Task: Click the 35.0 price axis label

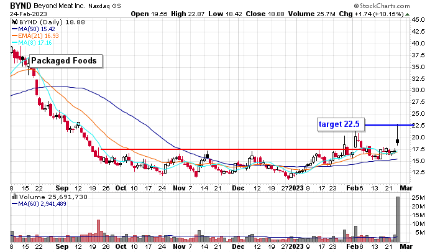Action: 418,67
